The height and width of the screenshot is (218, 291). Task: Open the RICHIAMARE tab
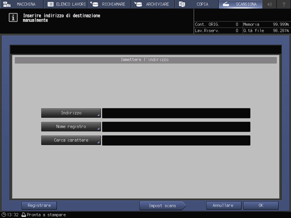tap(109, 4)
